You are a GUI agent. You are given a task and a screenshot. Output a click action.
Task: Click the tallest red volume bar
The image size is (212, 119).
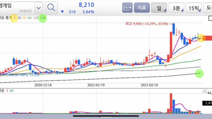tap(171, 103)
